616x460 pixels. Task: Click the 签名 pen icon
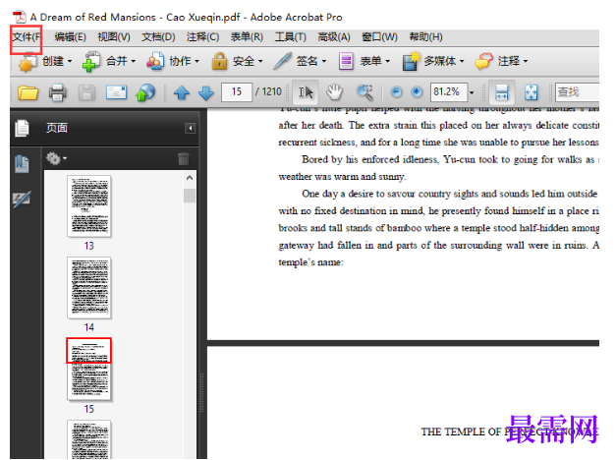click(x=282, y=61)
